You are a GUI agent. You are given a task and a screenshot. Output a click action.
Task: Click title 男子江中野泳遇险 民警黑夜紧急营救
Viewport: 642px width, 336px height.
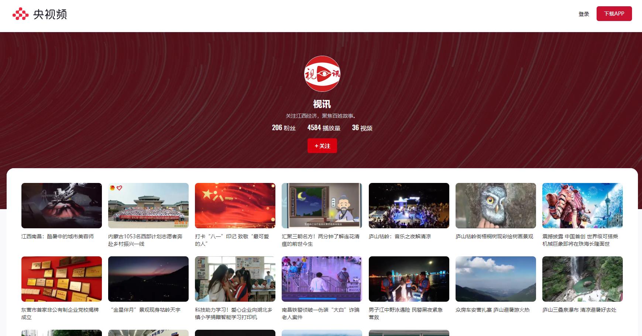tap(406, 314)
